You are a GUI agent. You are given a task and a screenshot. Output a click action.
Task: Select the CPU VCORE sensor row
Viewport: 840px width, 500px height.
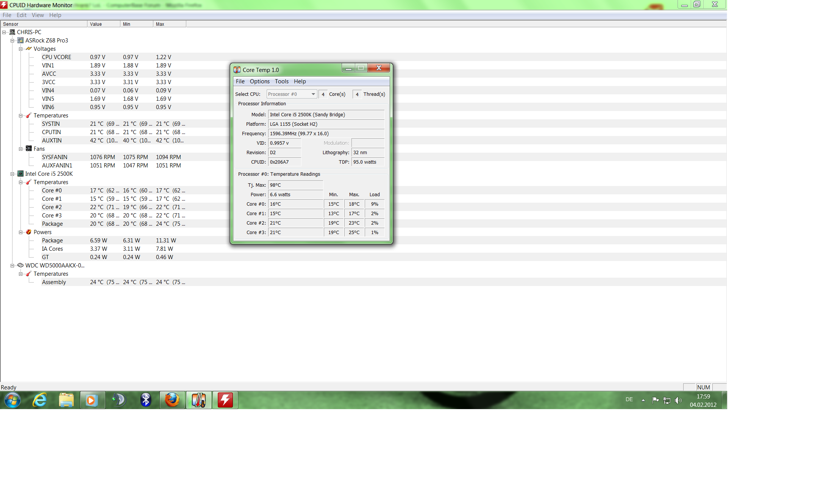56,57
